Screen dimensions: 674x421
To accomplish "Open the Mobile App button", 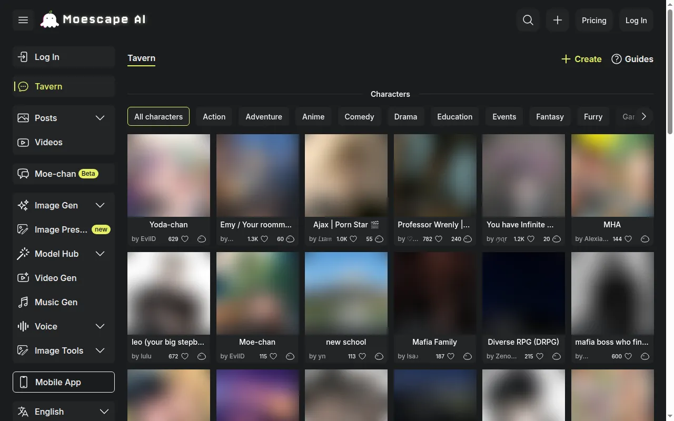I will (64, 382).
